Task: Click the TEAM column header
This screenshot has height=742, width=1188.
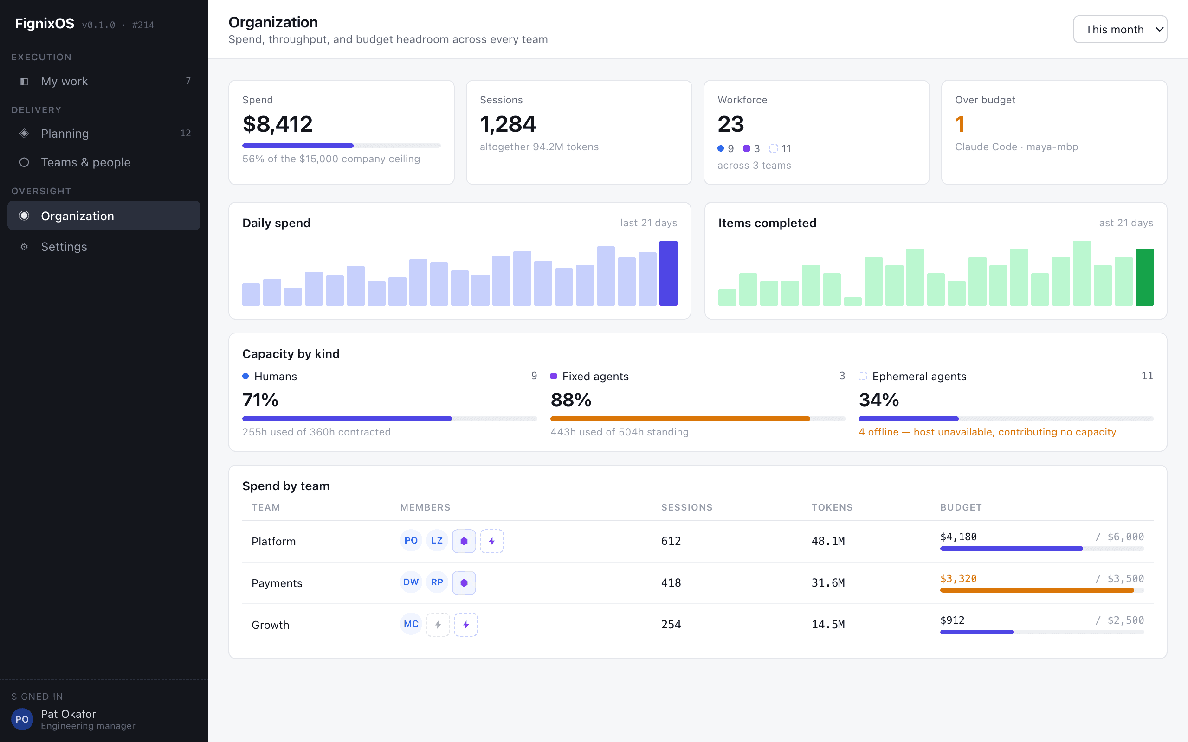Action: [265, 507]
